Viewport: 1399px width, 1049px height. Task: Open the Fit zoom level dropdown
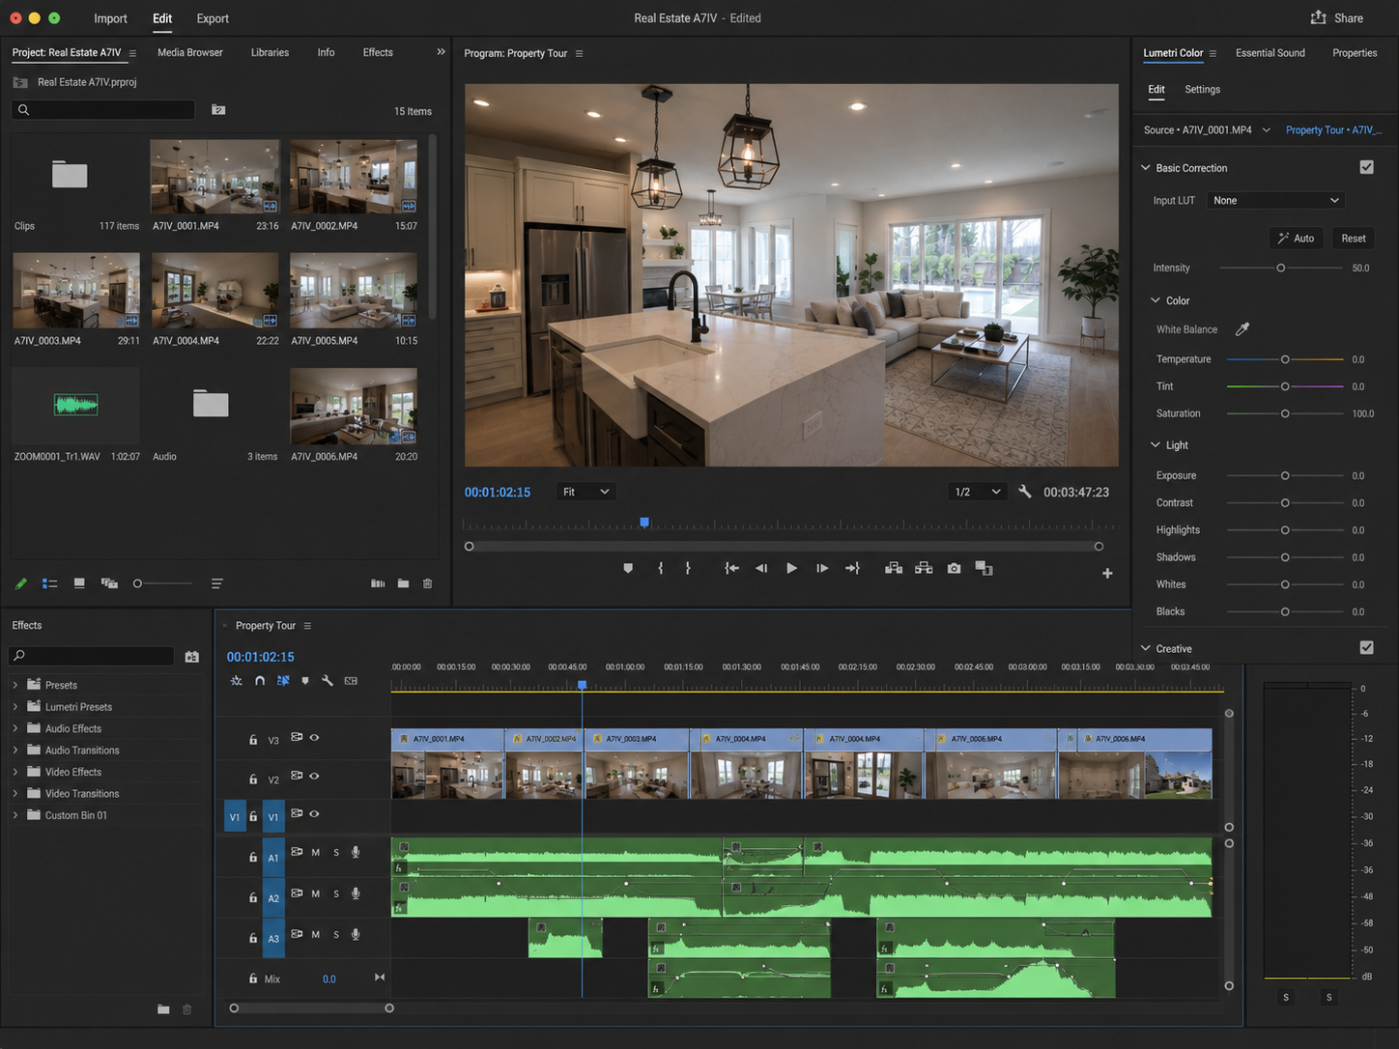pos(585,492)
